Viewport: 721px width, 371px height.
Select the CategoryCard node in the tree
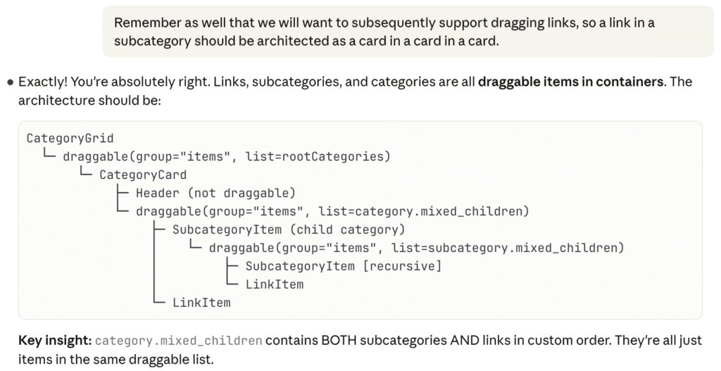click(143, 175)
